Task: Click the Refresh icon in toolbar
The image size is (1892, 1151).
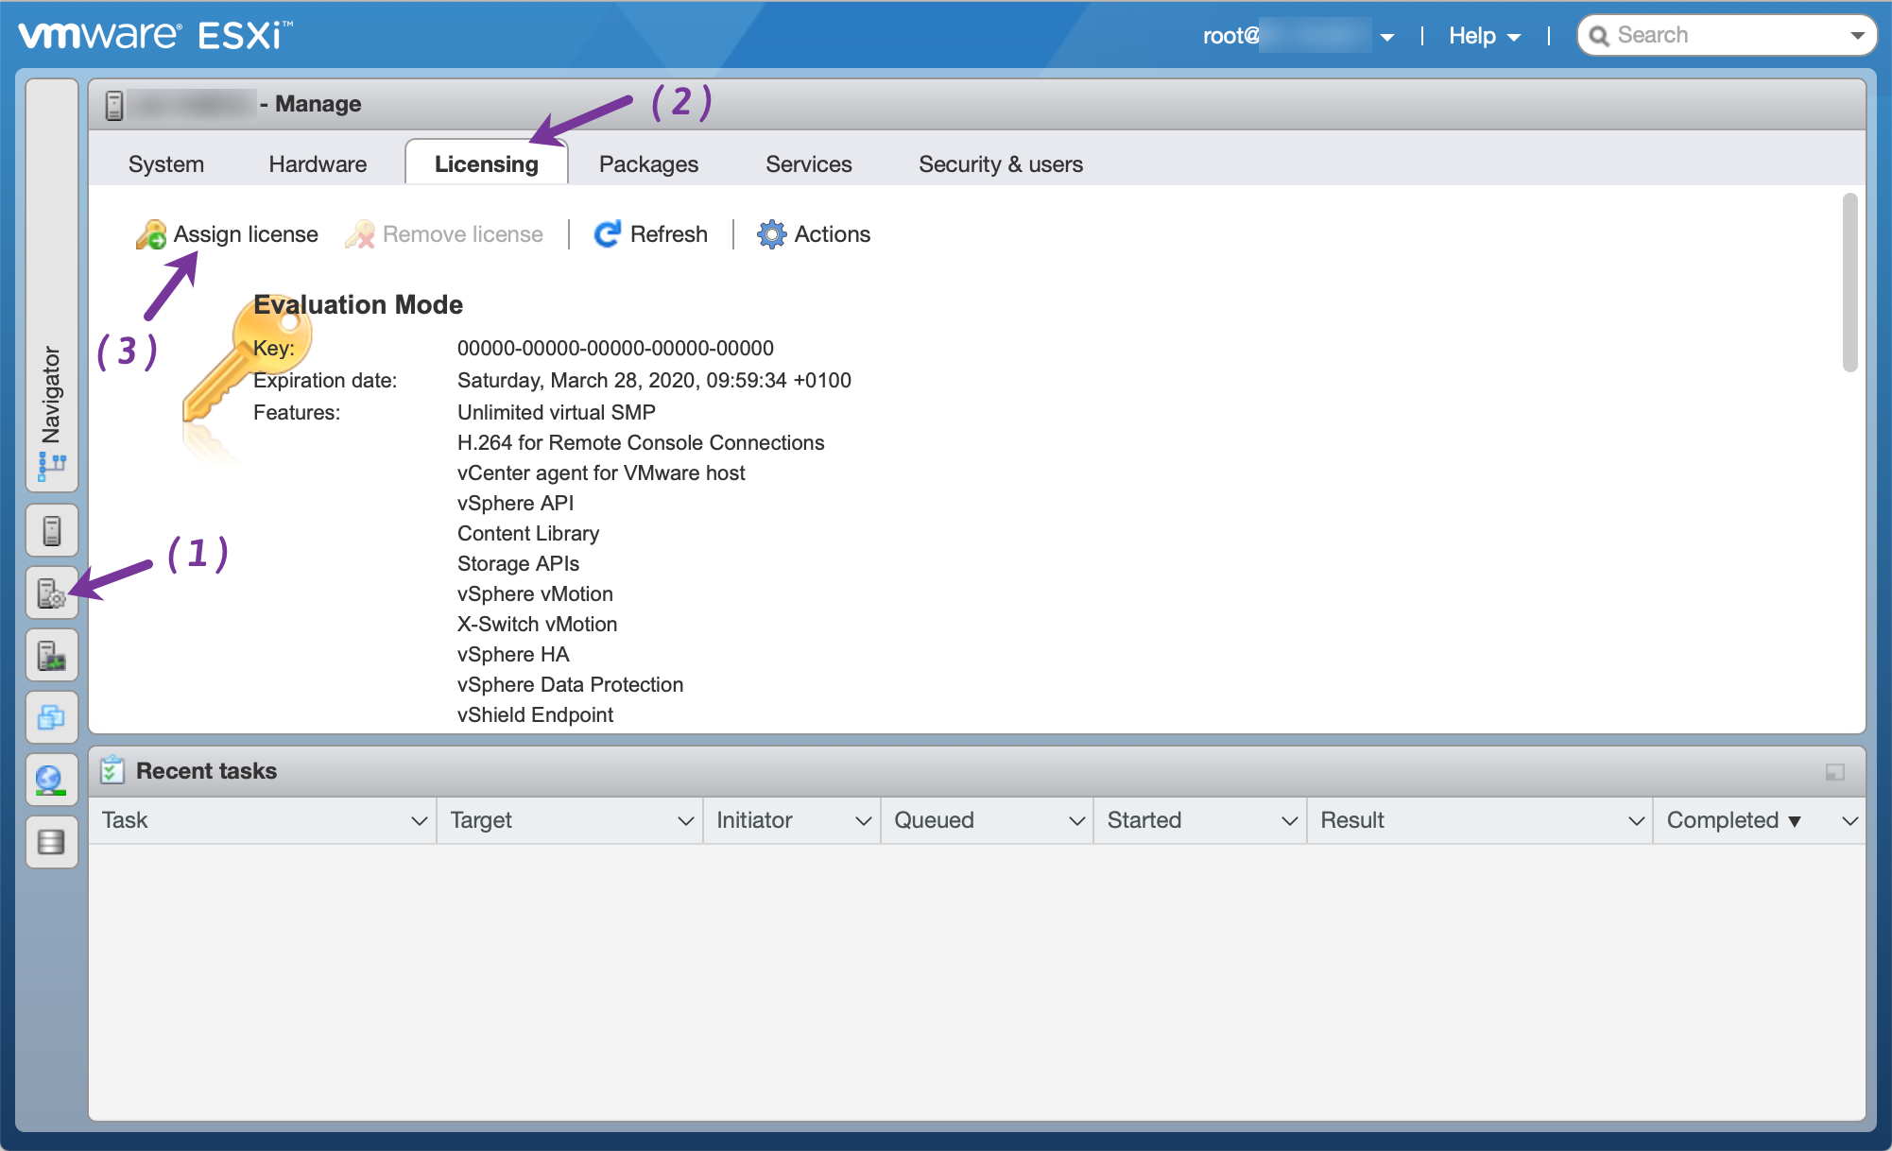Action: point(607,234)
